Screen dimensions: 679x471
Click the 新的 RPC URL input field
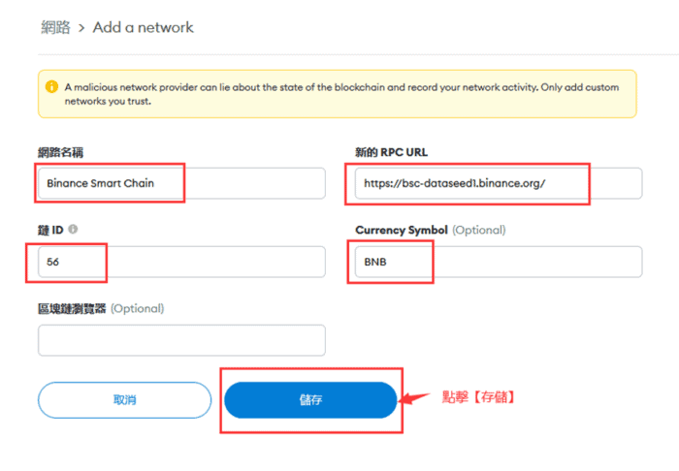tap(499, 183)
